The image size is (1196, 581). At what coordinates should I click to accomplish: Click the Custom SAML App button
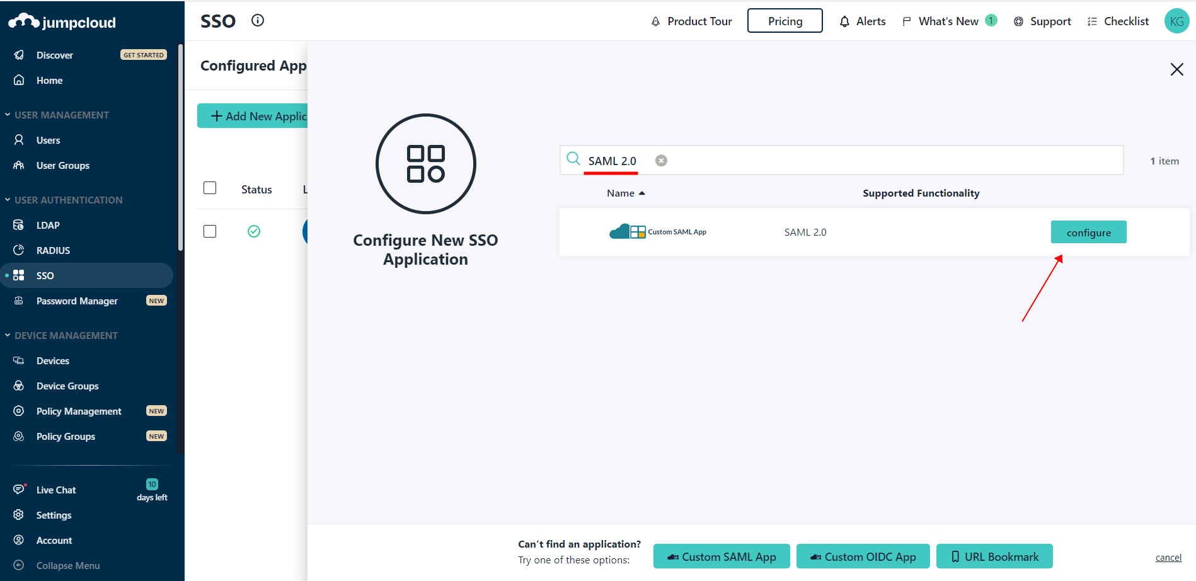[x=722, y=556]
